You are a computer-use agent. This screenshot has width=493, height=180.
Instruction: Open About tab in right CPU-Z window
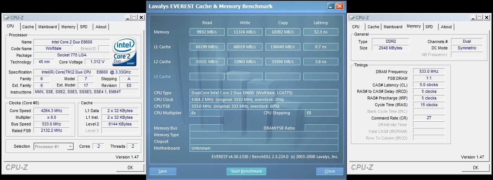pos(446,27)
